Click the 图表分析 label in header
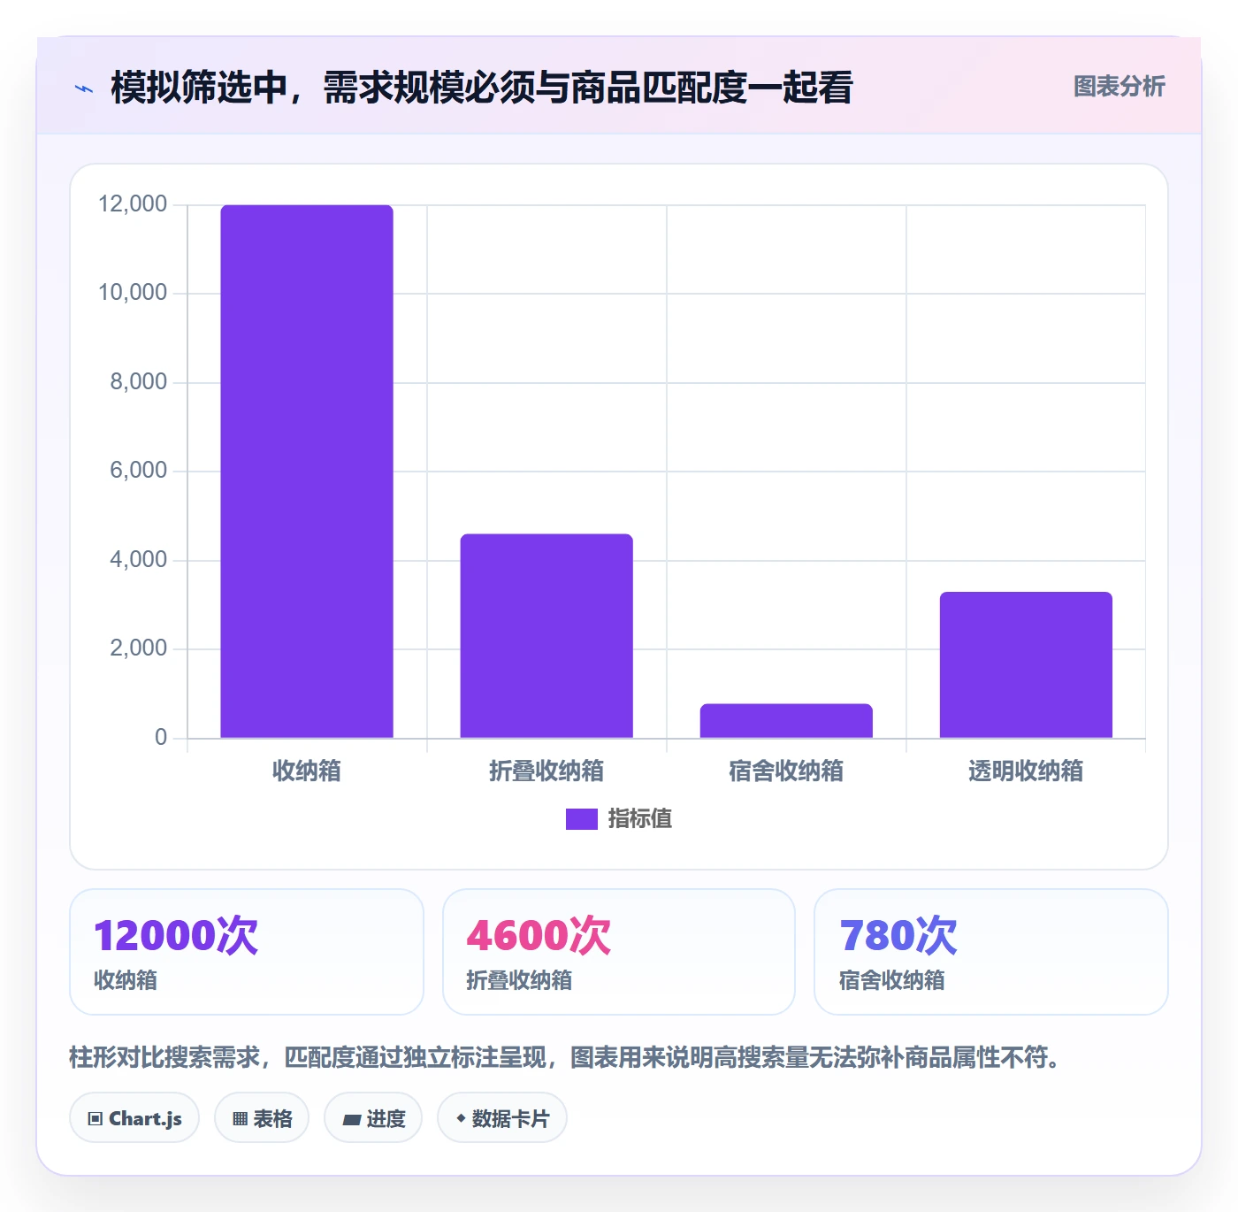This screenshot has width=1238, height=1212. point(1119,87)
